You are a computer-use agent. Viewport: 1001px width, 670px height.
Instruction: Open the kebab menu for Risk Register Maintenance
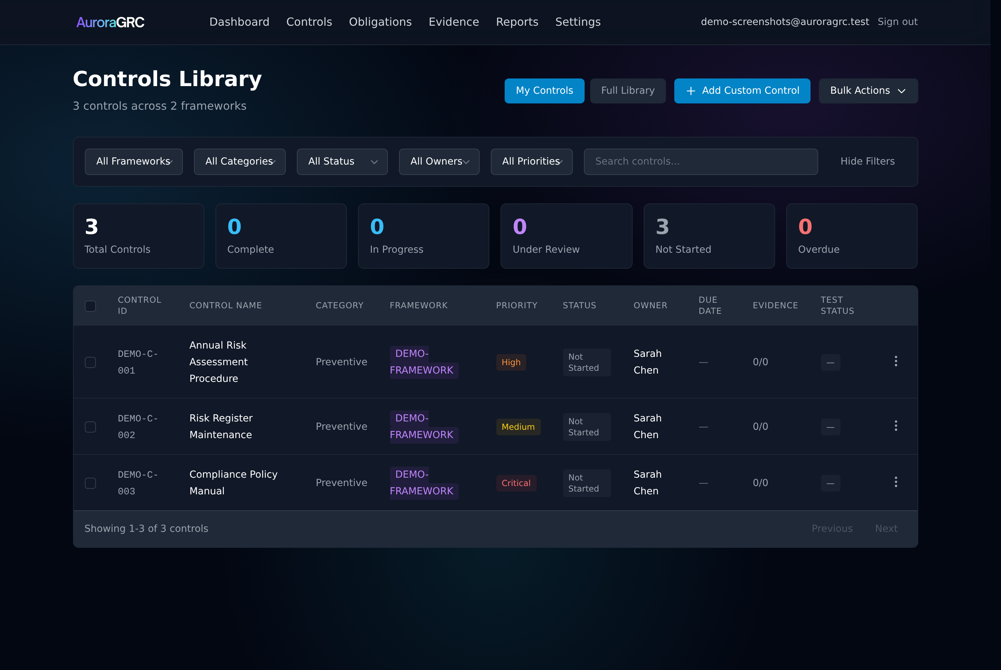896,426
